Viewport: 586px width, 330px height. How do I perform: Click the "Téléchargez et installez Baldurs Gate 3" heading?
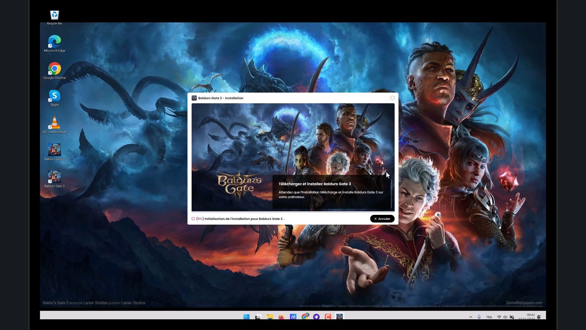coord(315,184)
